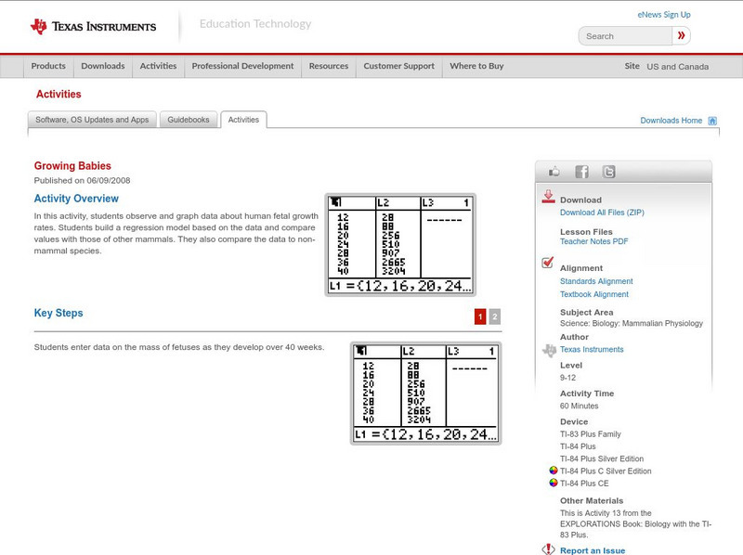Click color icon beside TI-84 Plus CE
743x555 pixels.
[553, 483]
